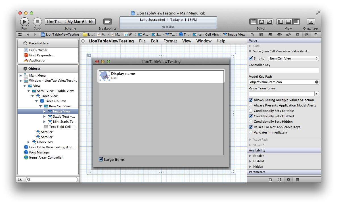Toggle the Debug area view button
The image size is (337, 205).
288,22
